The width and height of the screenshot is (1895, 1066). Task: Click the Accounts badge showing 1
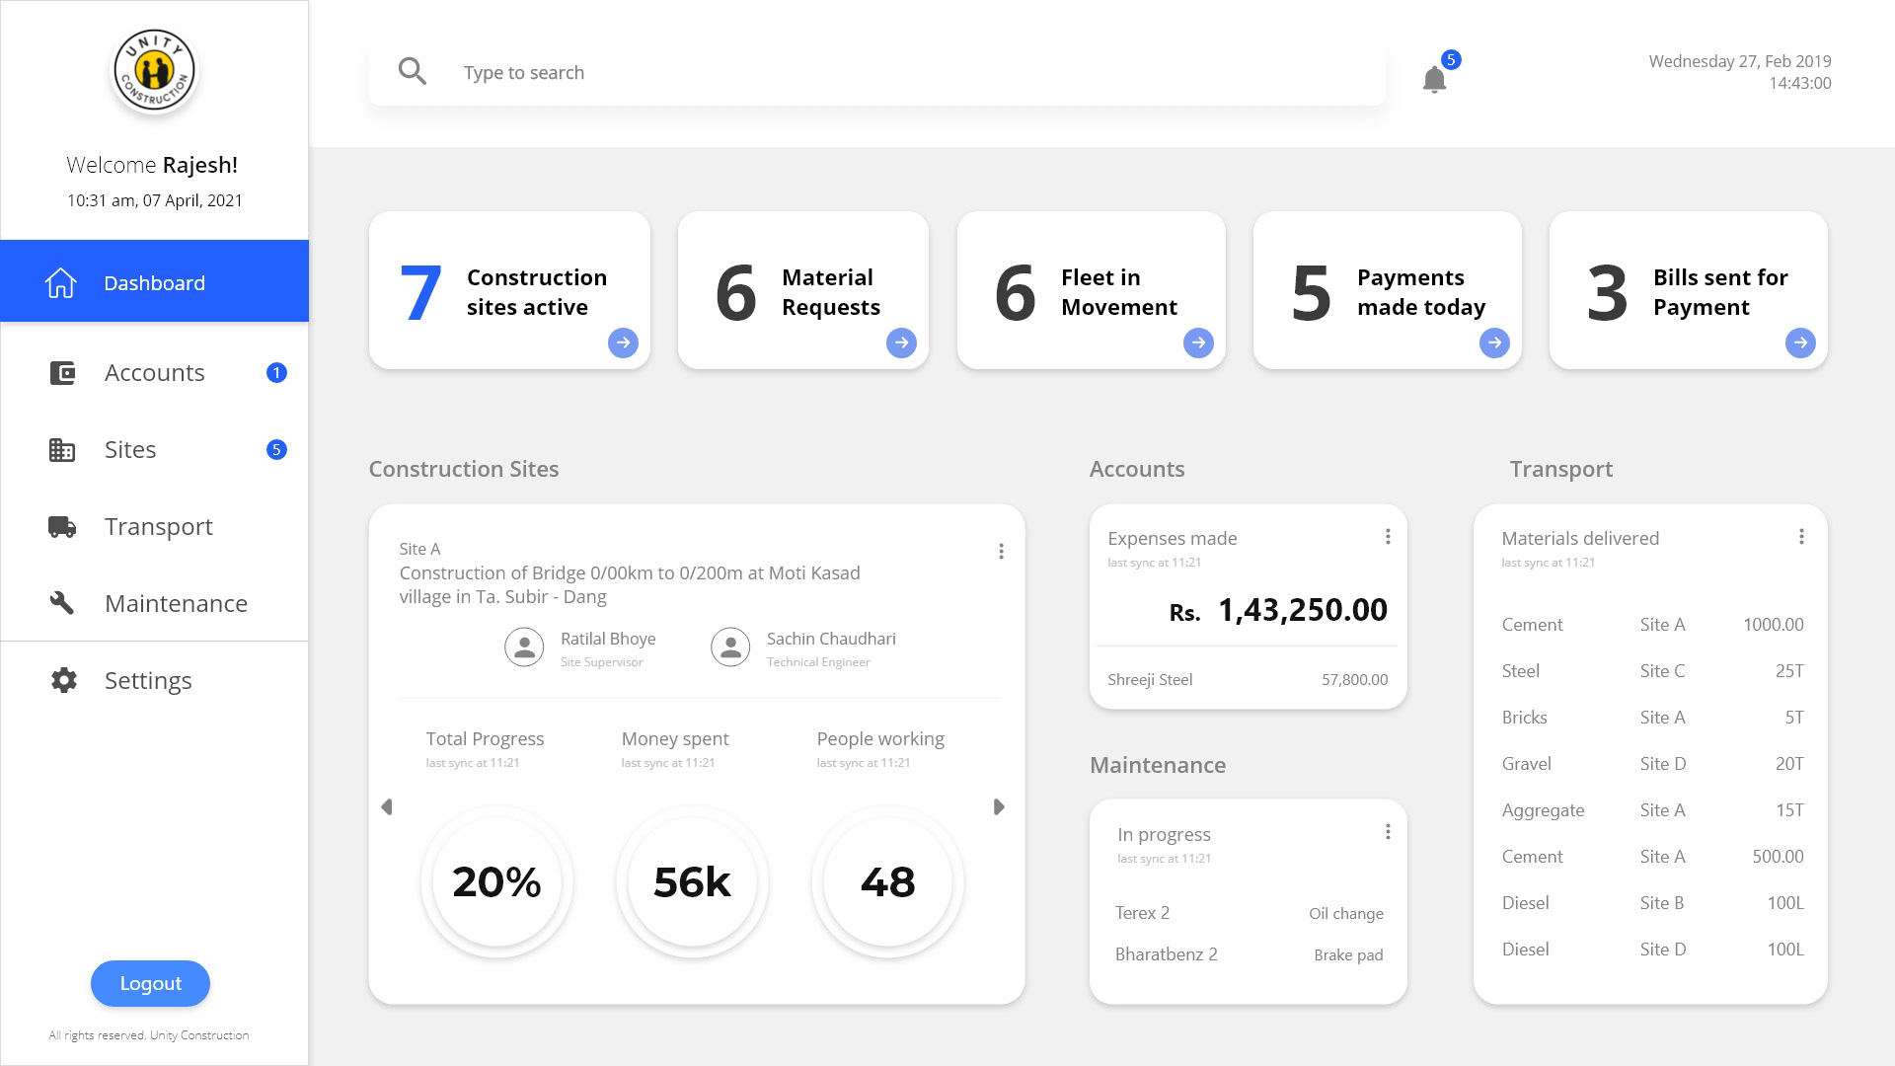click(276, 372)
